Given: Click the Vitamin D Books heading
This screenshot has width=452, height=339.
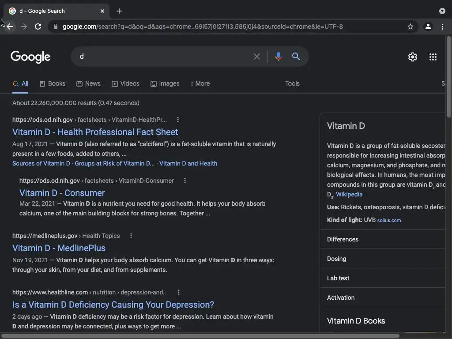Looking at the screenshot, I should point(356,321).
